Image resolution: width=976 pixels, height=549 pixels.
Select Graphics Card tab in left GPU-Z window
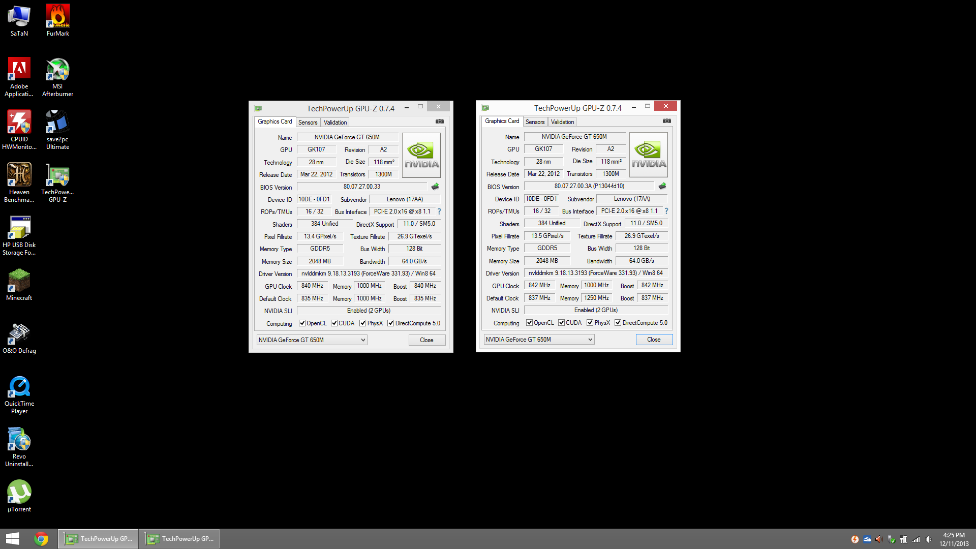274,121
